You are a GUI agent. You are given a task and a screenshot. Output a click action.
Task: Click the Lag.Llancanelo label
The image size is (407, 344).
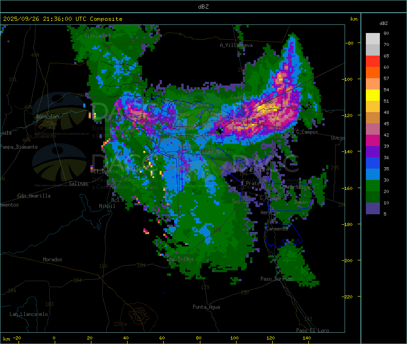[x=28, y=314]
